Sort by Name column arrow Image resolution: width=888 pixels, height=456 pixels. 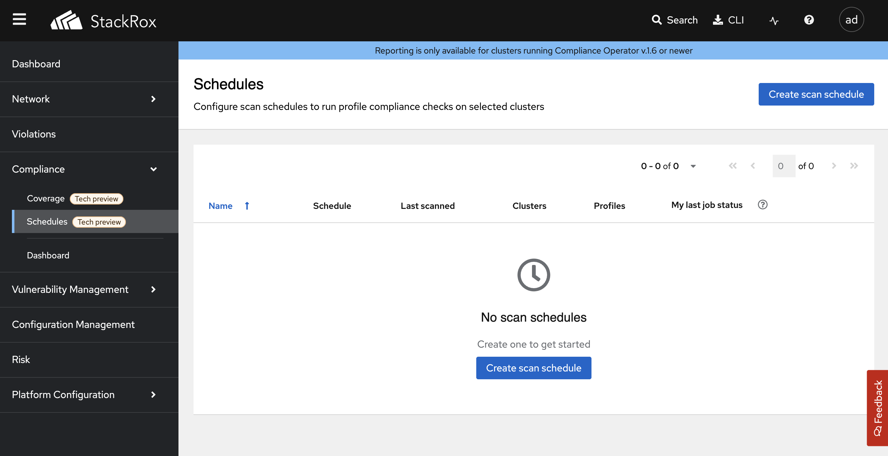pos(247,206)
